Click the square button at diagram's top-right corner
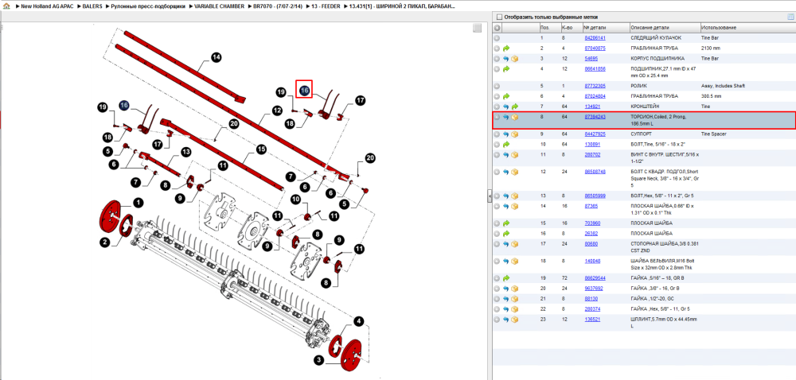The image size is (796, 380). [477, 29]
